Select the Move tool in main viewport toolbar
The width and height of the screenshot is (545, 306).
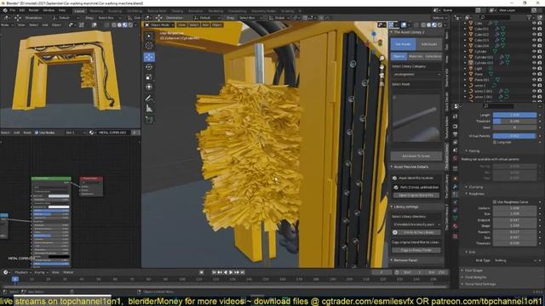tap(149, 57)
